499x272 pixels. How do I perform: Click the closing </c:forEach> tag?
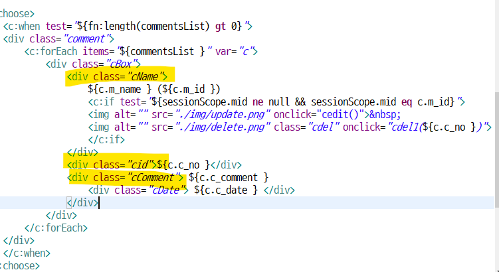tap(56, 228)
